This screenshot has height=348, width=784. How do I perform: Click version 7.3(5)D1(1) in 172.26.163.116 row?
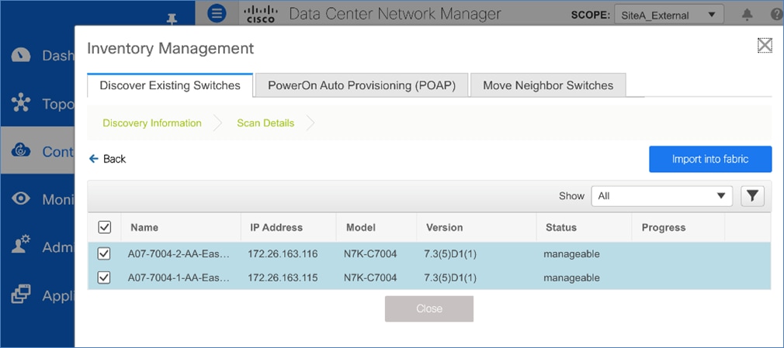click(x=450, y=254)
